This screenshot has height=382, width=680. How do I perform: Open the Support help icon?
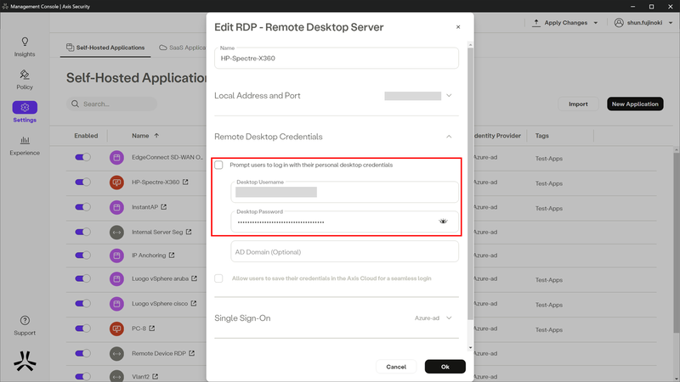[25, 321]
